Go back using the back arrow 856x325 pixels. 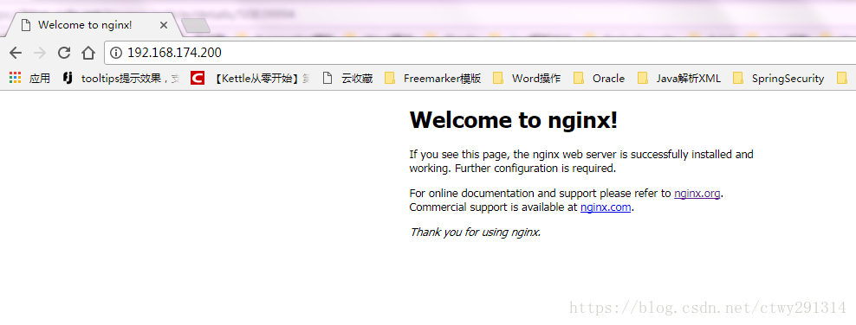[16, 53]
